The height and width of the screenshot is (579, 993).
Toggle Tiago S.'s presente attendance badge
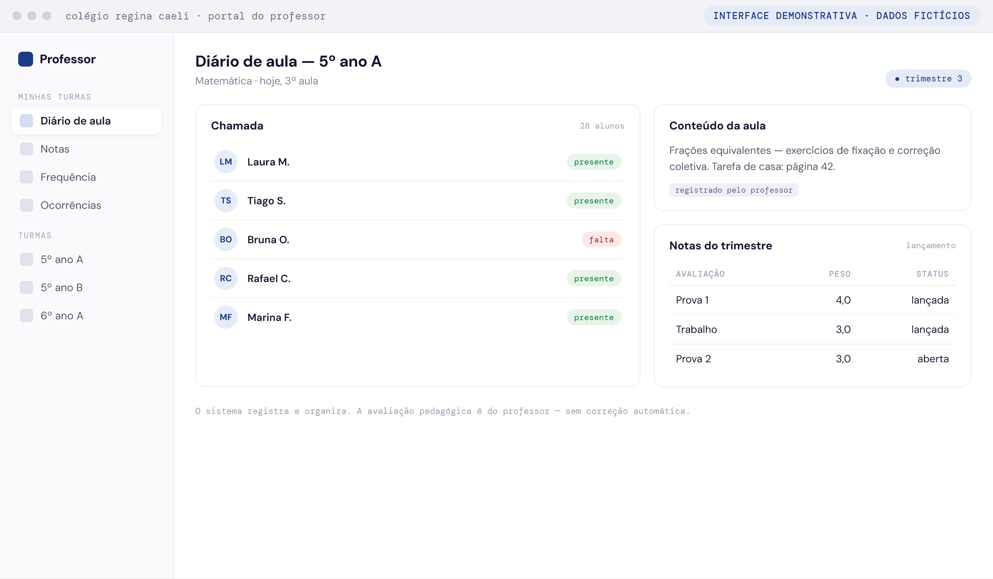[594, 201]
